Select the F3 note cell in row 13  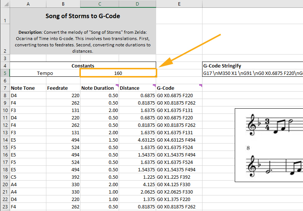(28, 132)
